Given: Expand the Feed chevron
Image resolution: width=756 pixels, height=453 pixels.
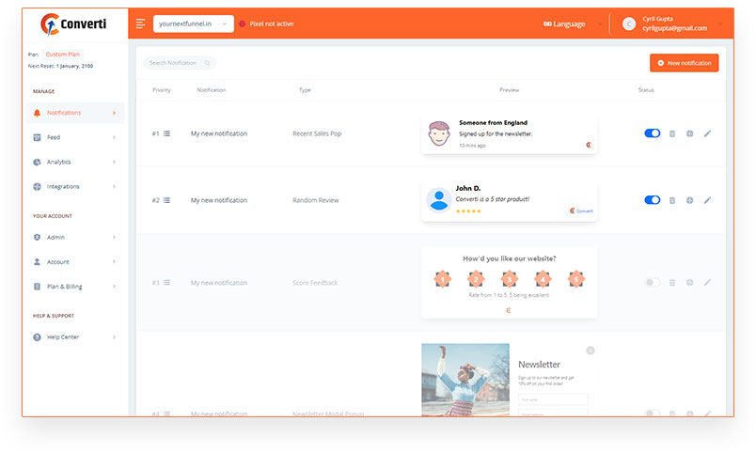Looking at the screenshot, I should [115, 137].
